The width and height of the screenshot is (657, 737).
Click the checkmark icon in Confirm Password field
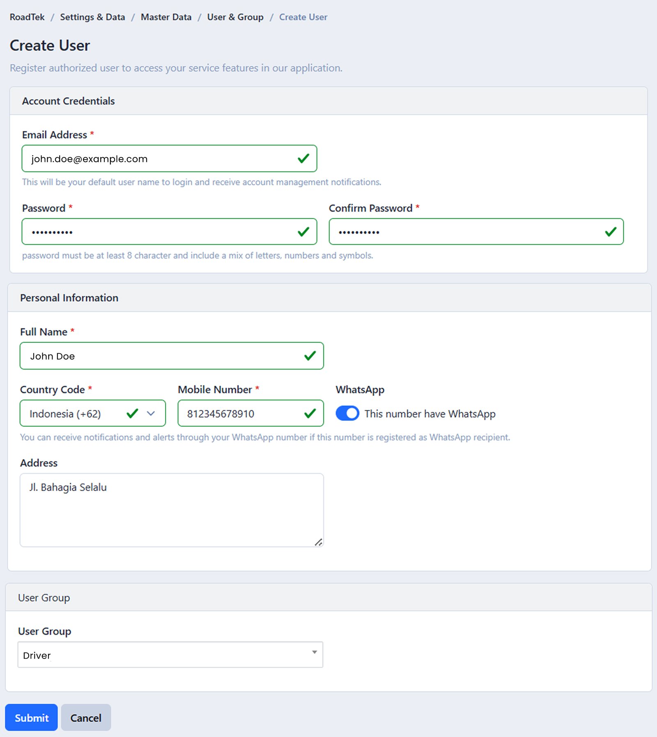pos(611,231)
